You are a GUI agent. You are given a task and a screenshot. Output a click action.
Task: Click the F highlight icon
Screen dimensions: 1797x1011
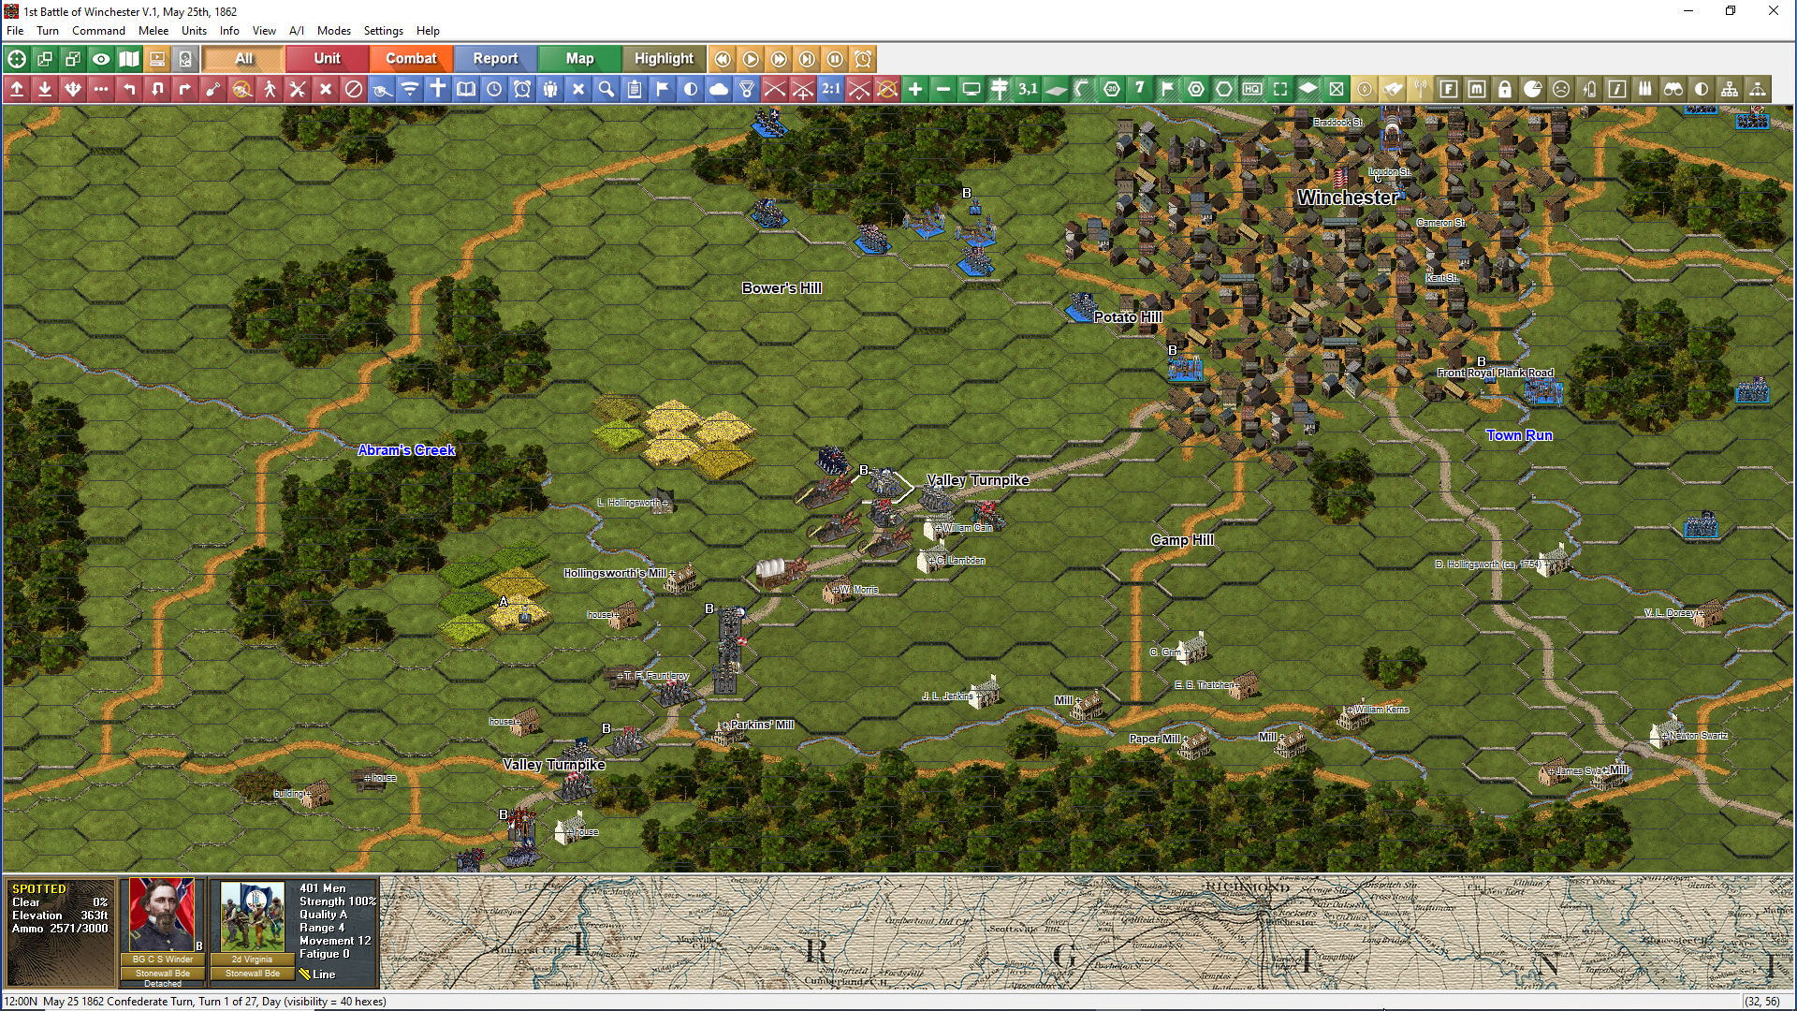pyautogui.click(x=1449, y=89)
